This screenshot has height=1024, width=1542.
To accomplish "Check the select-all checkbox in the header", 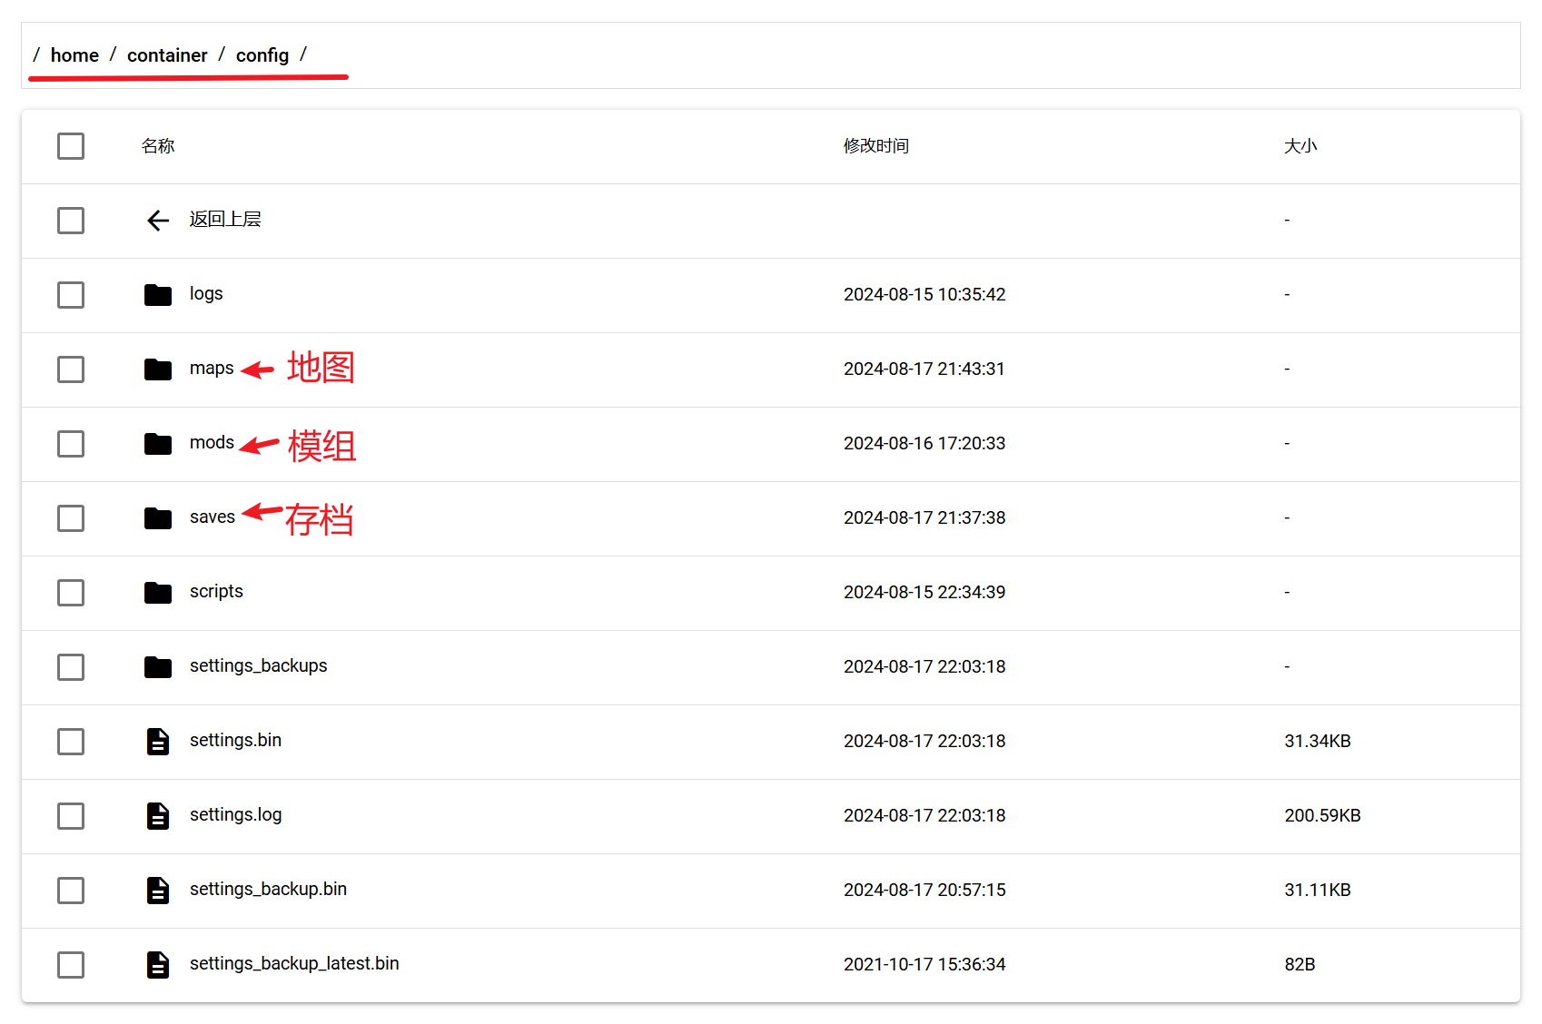I will coord(71,145).
